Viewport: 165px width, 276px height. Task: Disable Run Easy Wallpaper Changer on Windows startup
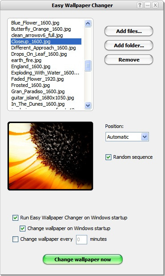(15, 218)
